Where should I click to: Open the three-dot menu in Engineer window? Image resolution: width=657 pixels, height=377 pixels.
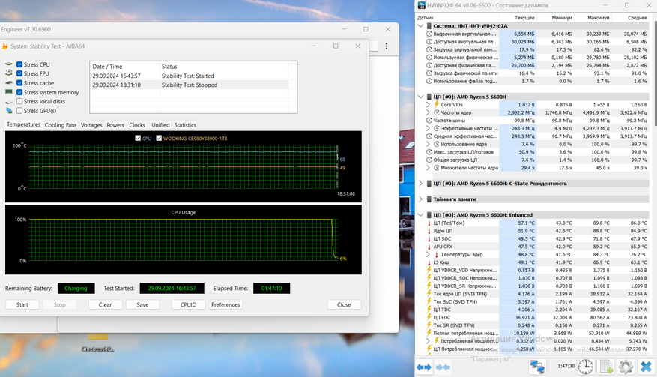(x=387, y=46)
